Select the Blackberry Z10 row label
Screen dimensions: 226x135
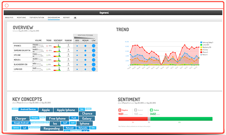tap(21, 64)
